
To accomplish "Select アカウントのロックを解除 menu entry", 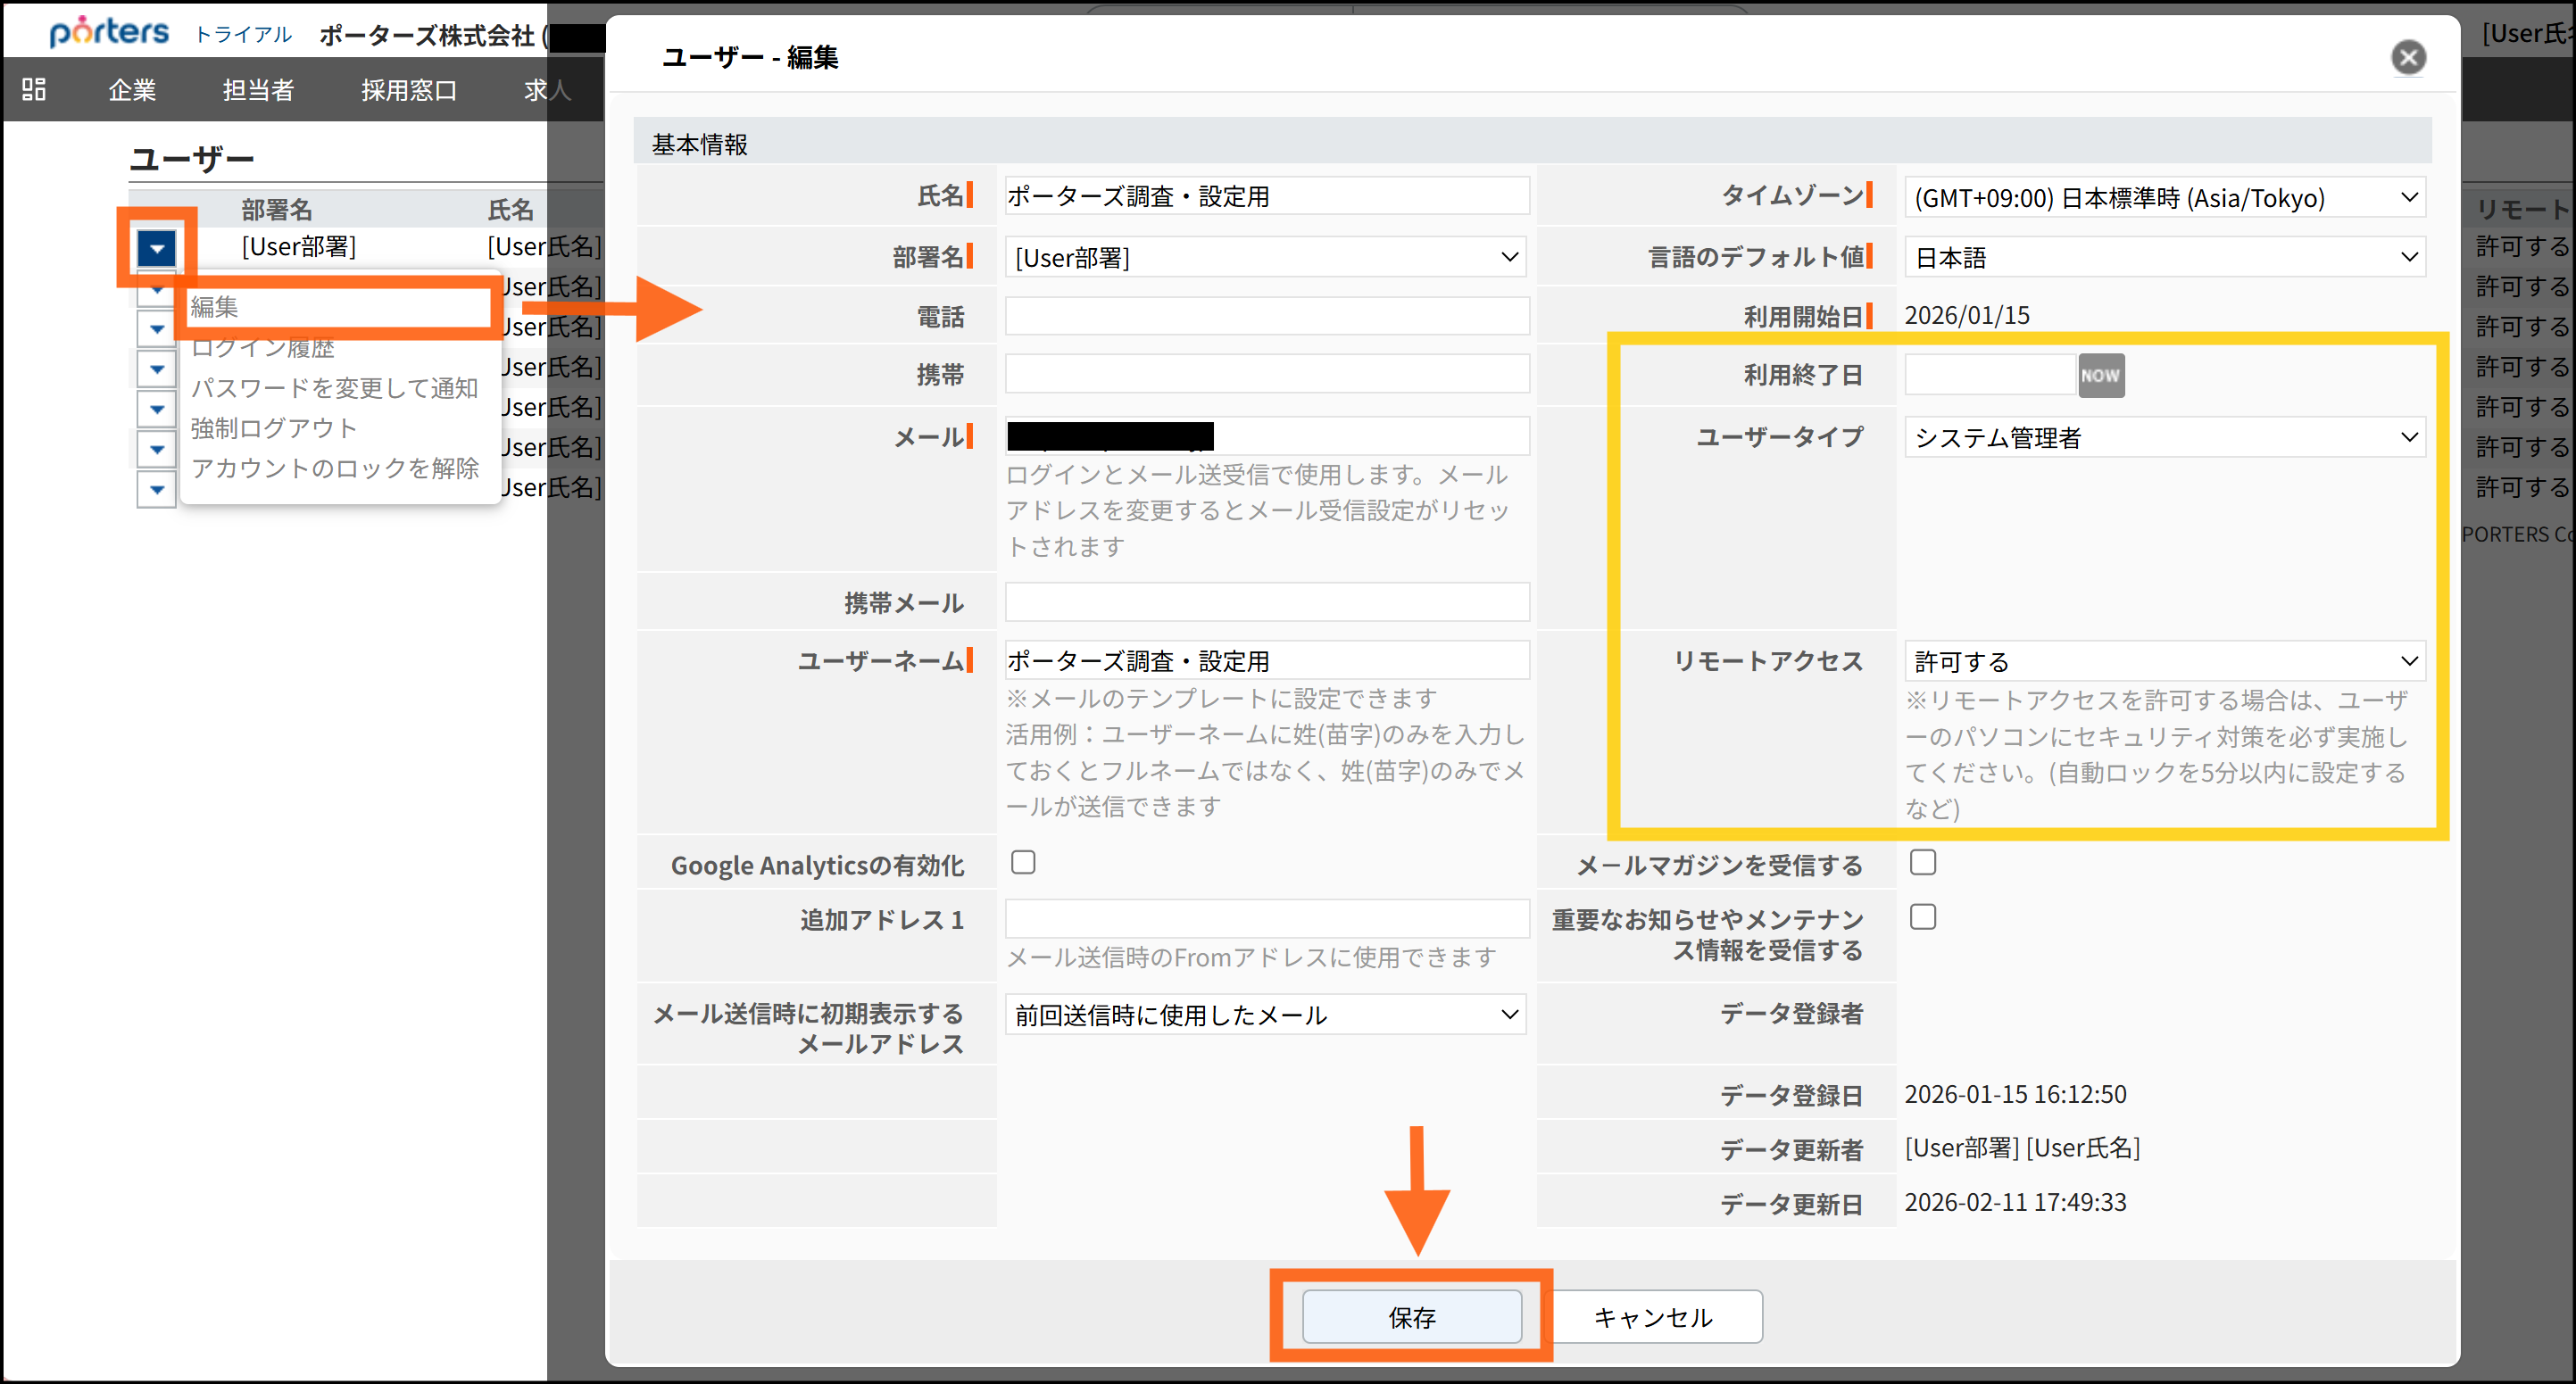I will (x=335, y=468).
